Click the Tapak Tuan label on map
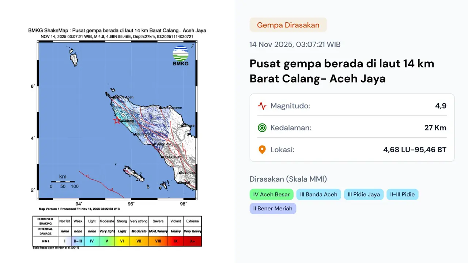This screenshot has height=263, width=468. click(x=172, y=157)
